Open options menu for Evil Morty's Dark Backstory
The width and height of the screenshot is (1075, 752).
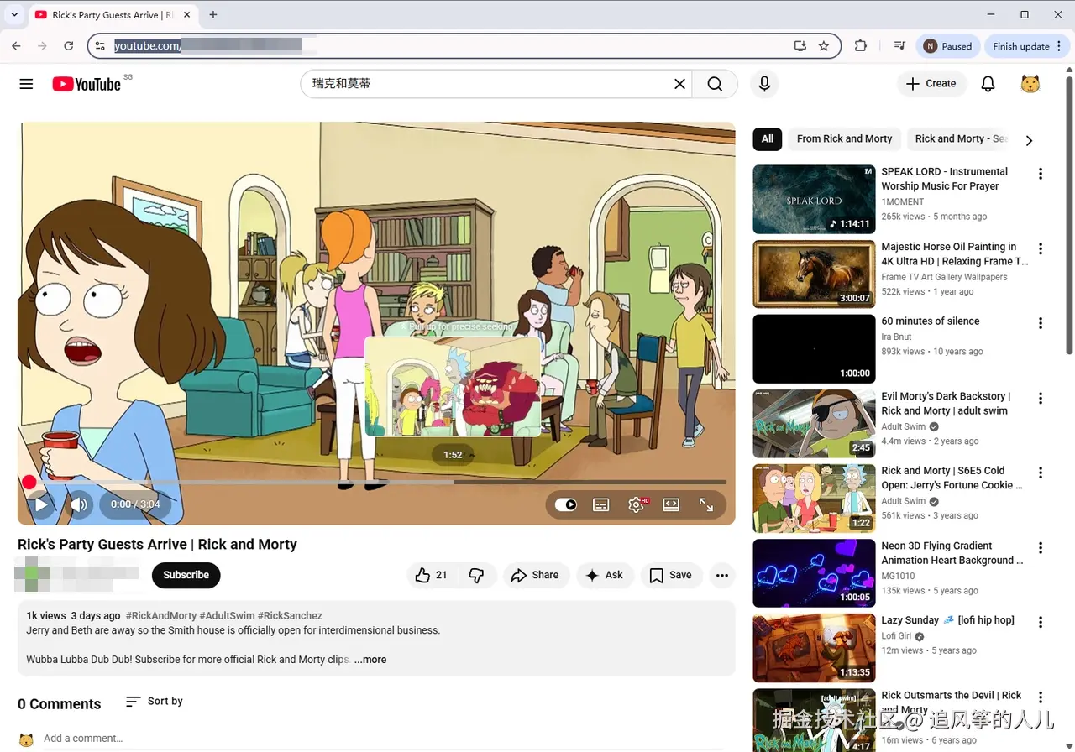(x=1041, y=399)
